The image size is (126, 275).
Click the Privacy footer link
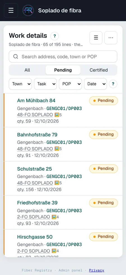click(97, 270)
